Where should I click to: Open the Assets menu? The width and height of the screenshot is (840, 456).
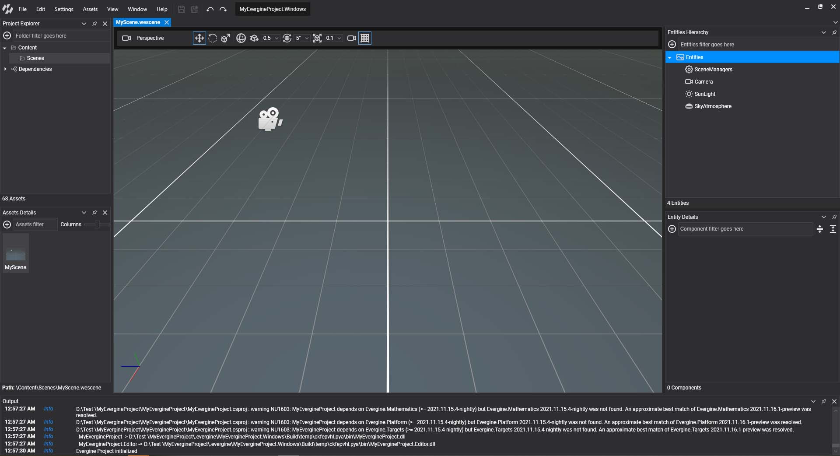(x=90, y=9)
